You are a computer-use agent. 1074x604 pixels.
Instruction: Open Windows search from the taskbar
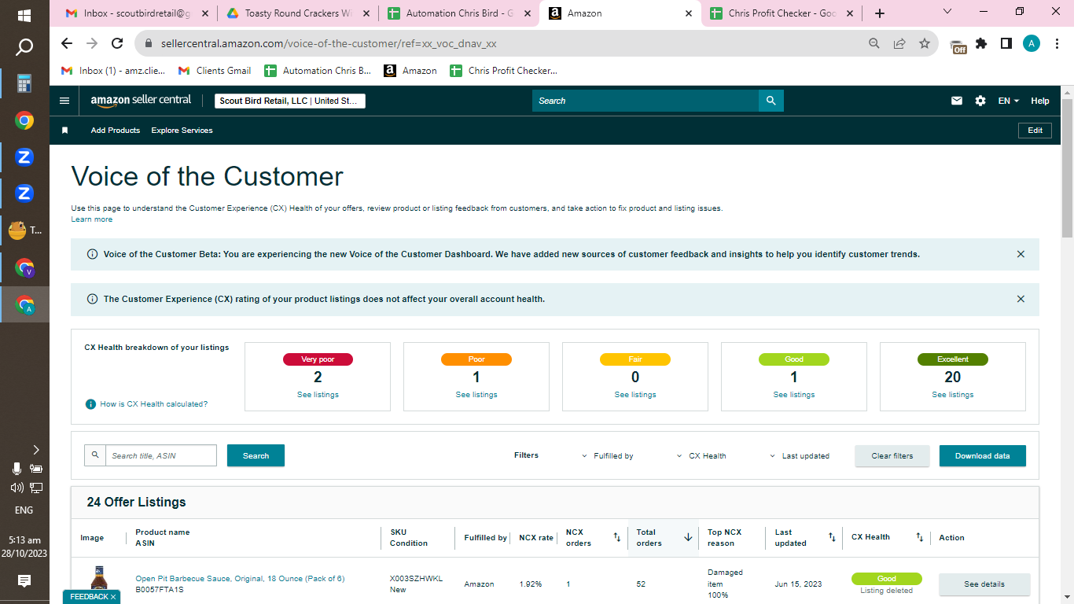click(x=24, y=47)
